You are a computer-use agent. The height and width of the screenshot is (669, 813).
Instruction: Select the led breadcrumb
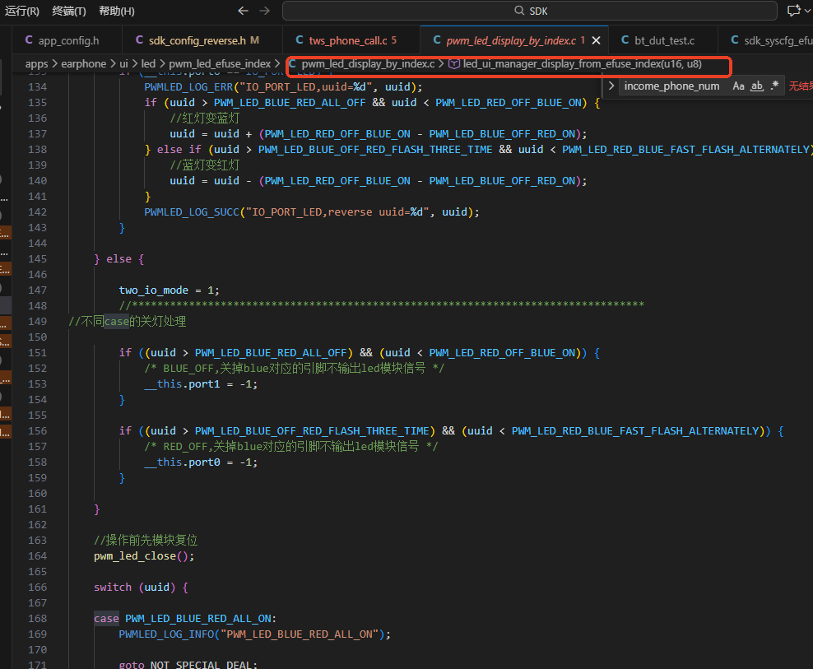(148, 64)
